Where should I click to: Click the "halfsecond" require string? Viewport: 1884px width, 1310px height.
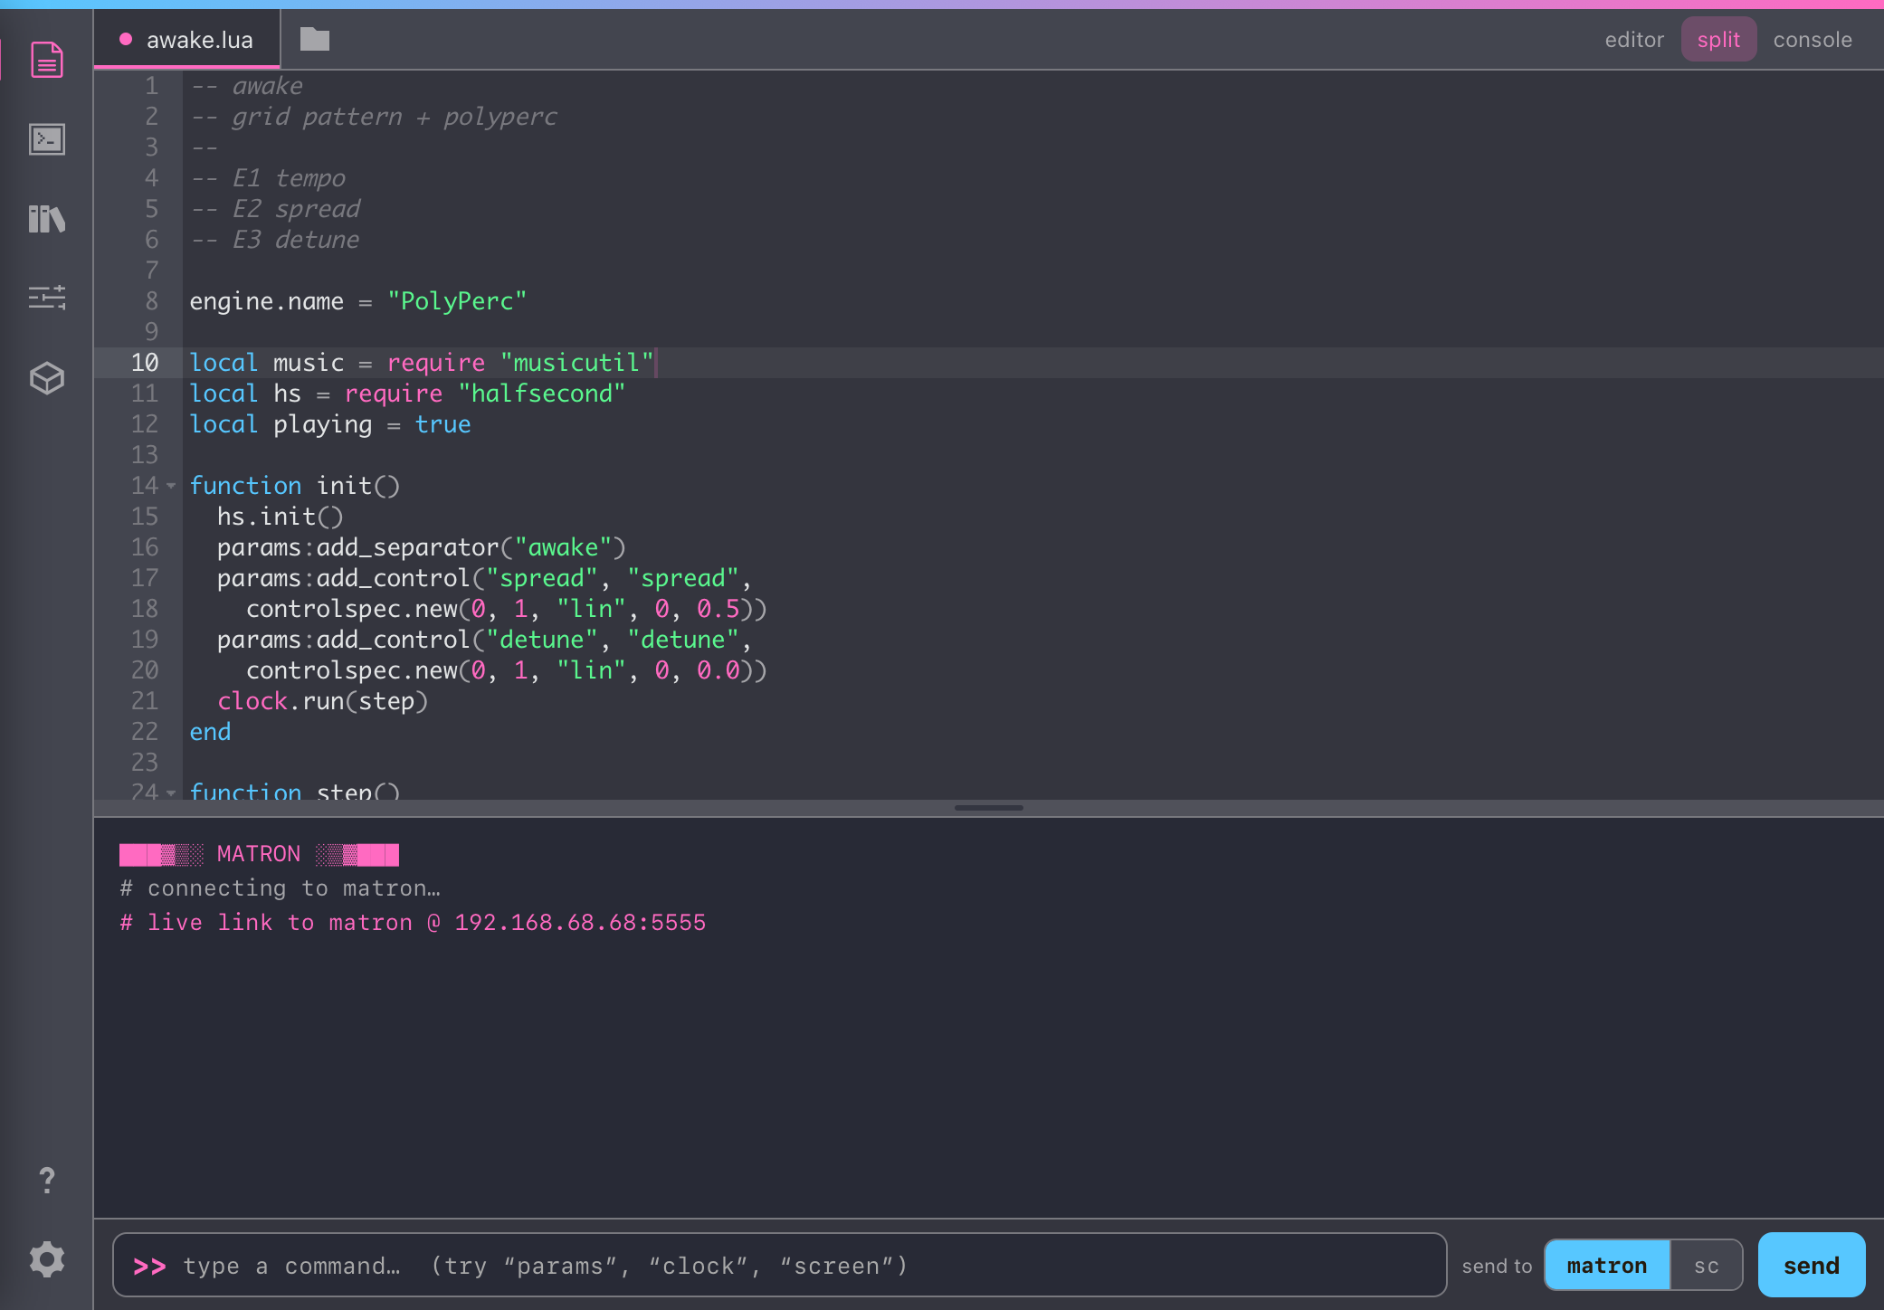tap(541, 394)
